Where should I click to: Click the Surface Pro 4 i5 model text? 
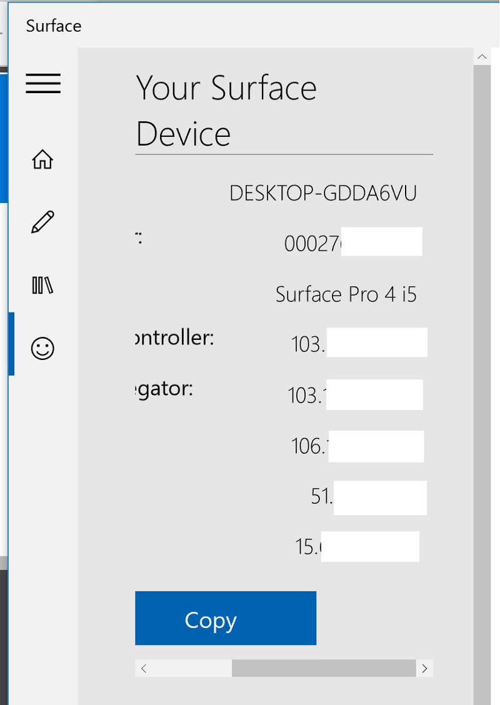coord(346,294)
